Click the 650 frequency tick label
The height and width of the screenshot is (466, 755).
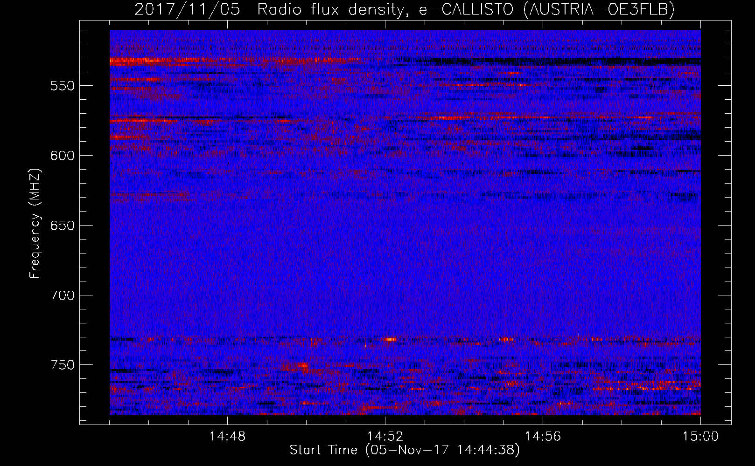63,226
